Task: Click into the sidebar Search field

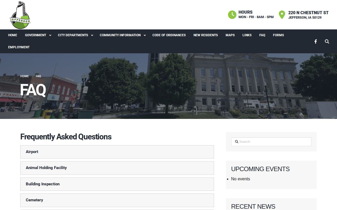Action: click(271, 142)
